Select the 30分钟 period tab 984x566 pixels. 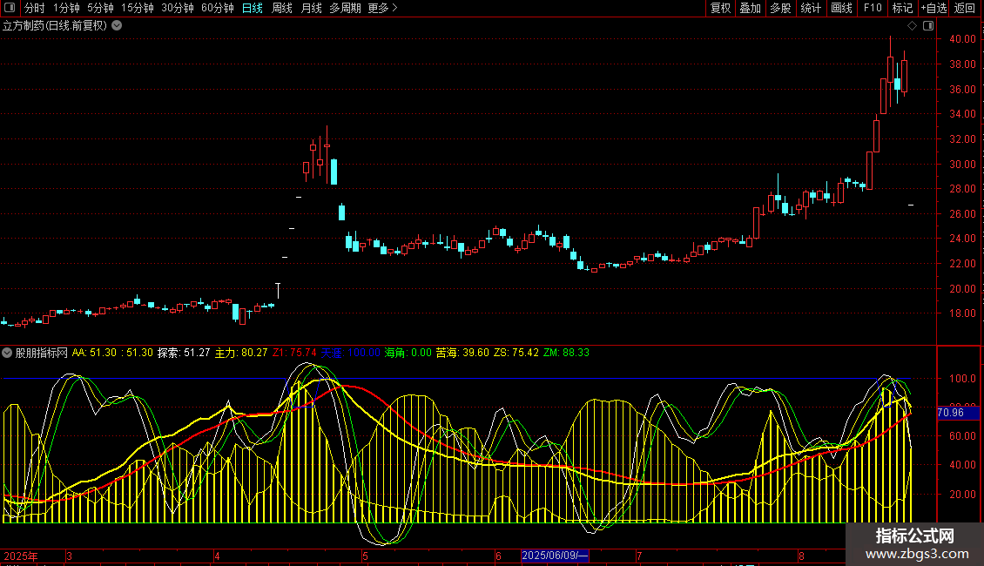[x=178, y=8]
